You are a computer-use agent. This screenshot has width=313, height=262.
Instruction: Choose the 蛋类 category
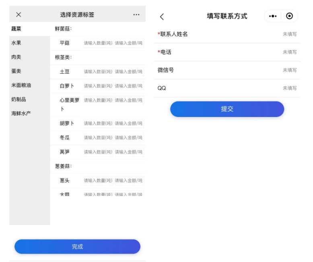(16, 71)
